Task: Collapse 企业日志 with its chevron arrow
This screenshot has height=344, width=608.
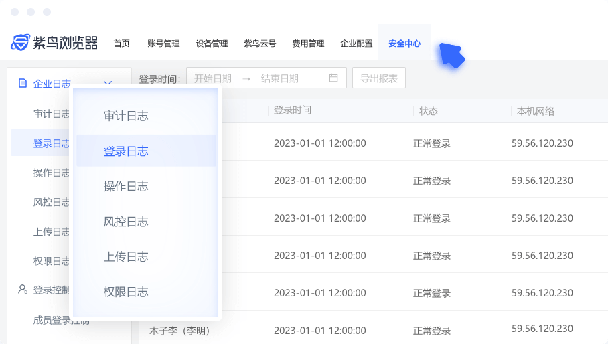Action: tap(108, 84)
